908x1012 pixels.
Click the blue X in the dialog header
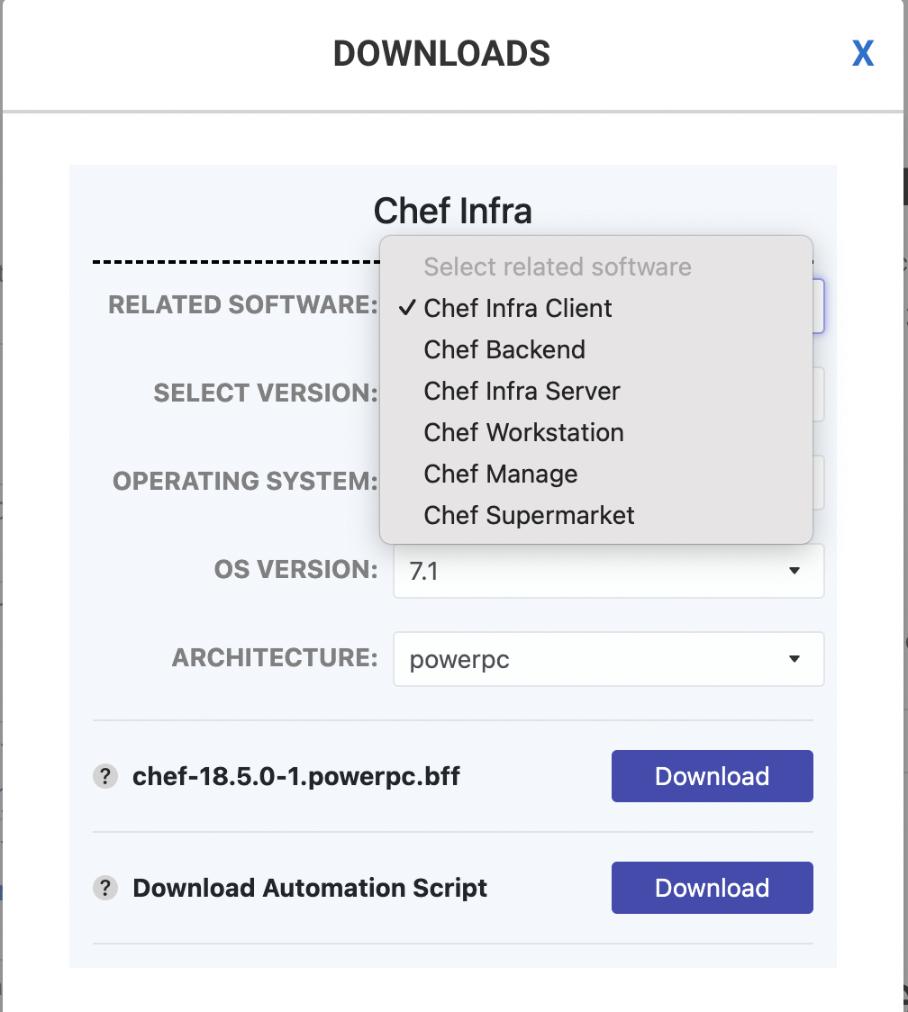(862, 54)
